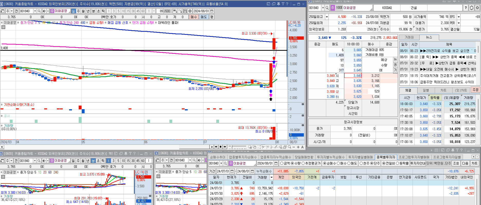Click the 조회 query button in investor window
This screenshot has width=481, height=205.
pos(456,163)
